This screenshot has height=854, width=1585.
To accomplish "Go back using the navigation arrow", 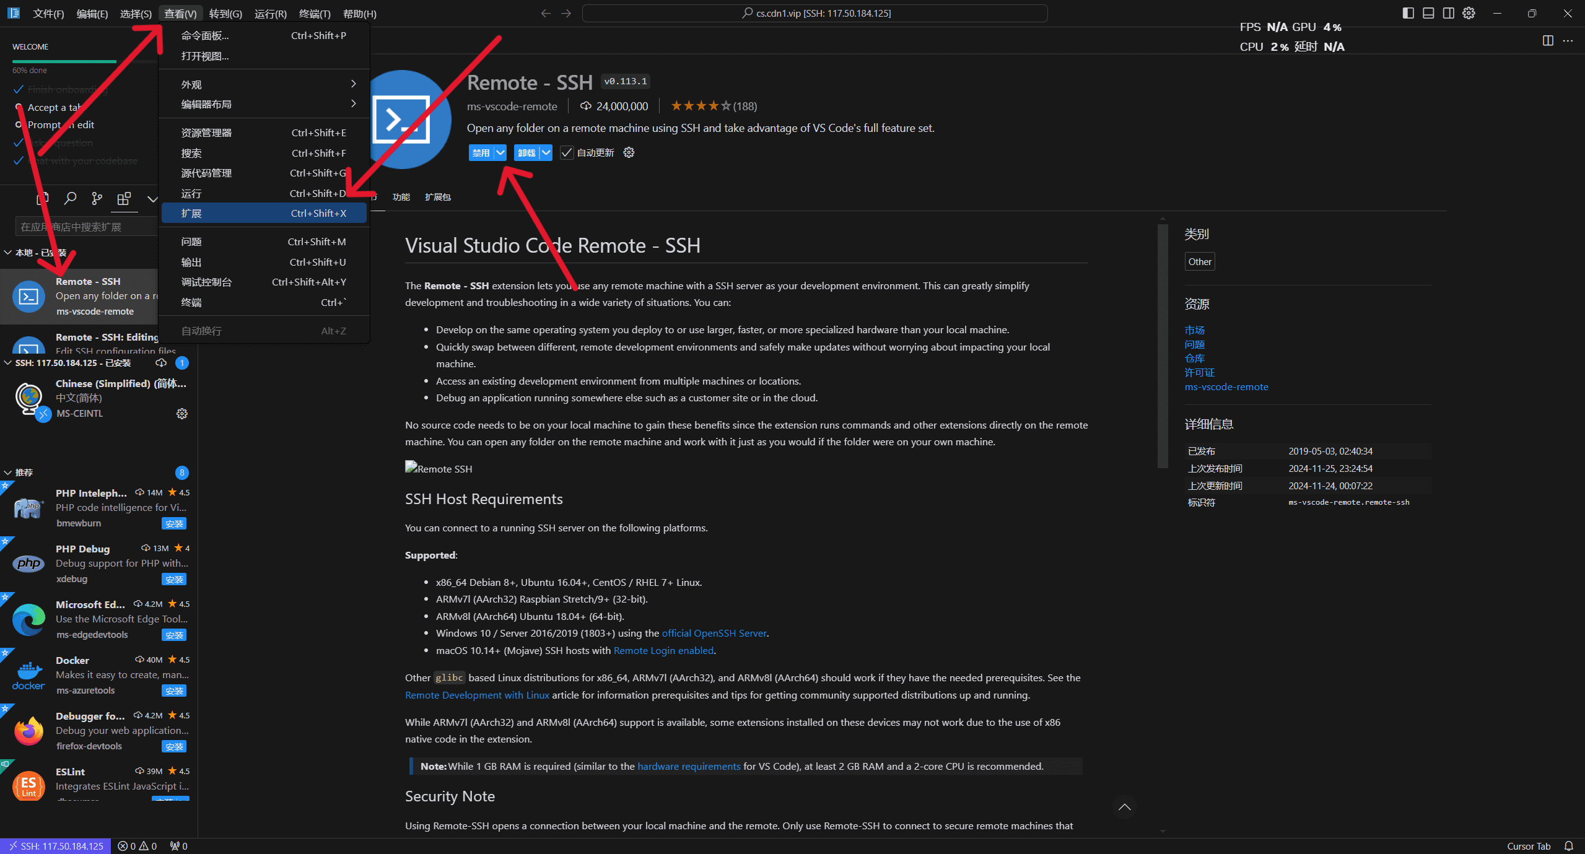I will (545, 13).
